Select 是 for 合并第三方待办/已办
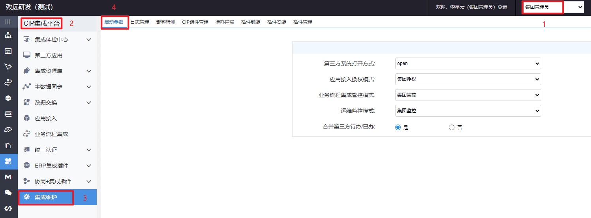Image resolution: width=591 pixels, height=218 pixels. tap(398, 127)
